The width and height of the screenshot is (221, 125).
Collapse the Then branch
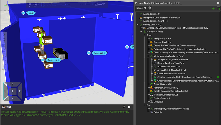coord(144,35)
